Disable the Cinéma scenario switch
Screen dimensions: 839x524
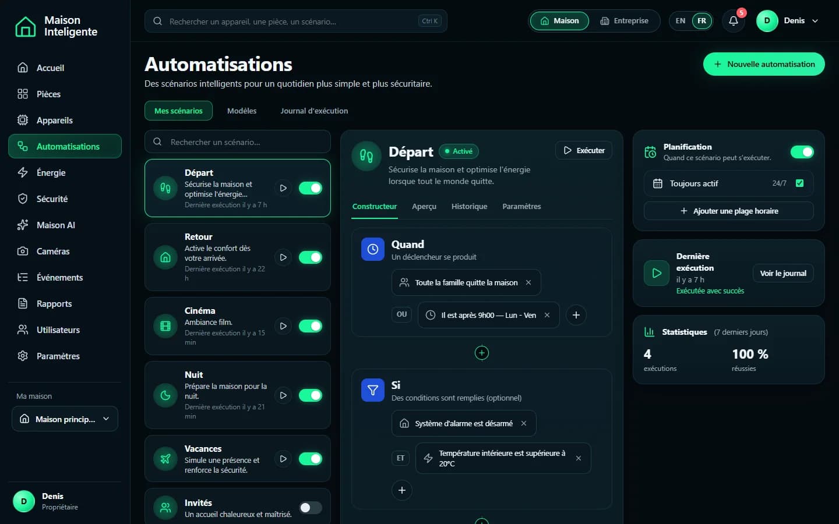[311, 326]
